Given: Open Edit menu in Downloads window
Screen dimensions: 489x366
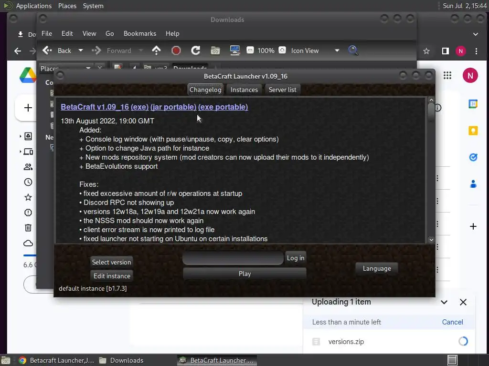Looking at the screenshot, I should [x=67, y=34].
